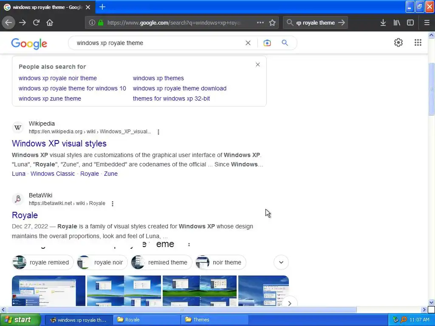Click windows xp royale noir theme suggestion
Screen dimensions: 435x326
coord(58,78)
